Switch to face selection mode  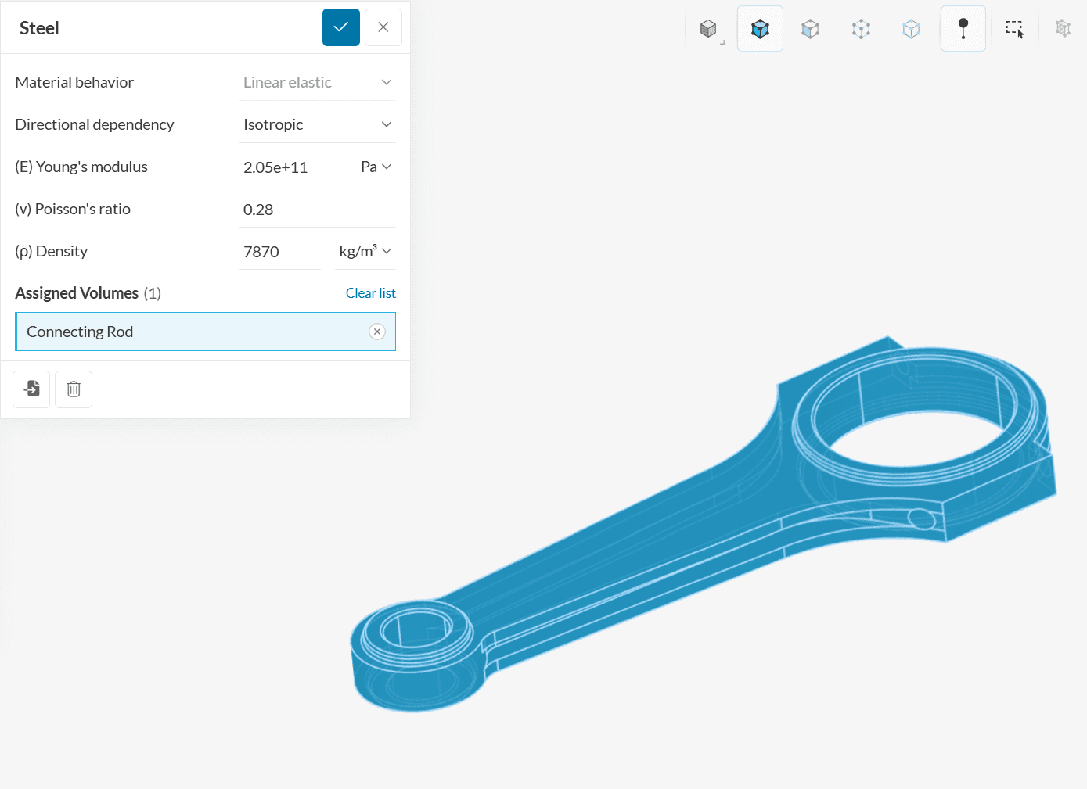click(810, 30)
